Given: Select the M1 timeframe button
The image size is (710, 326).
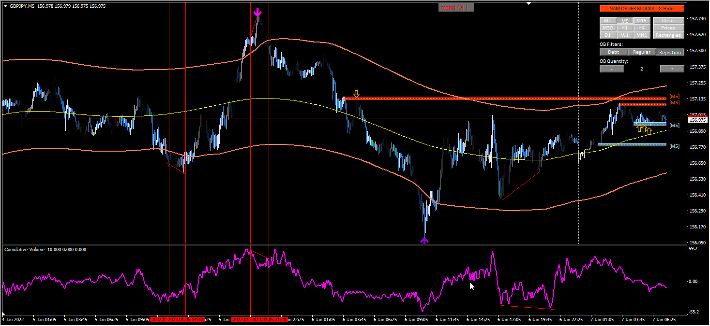Looking at the screenshot, I should point(608,21).
